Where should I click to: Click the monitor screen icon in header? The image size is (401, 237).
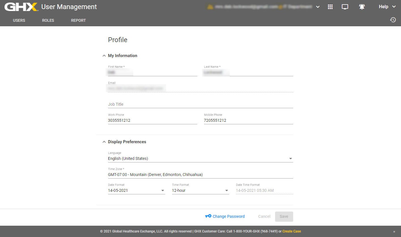(345, 7)
